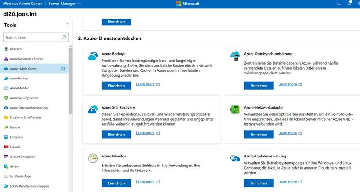Click the Tools list vertical scrollbar

pyautogui.click(x=71, y=81)
